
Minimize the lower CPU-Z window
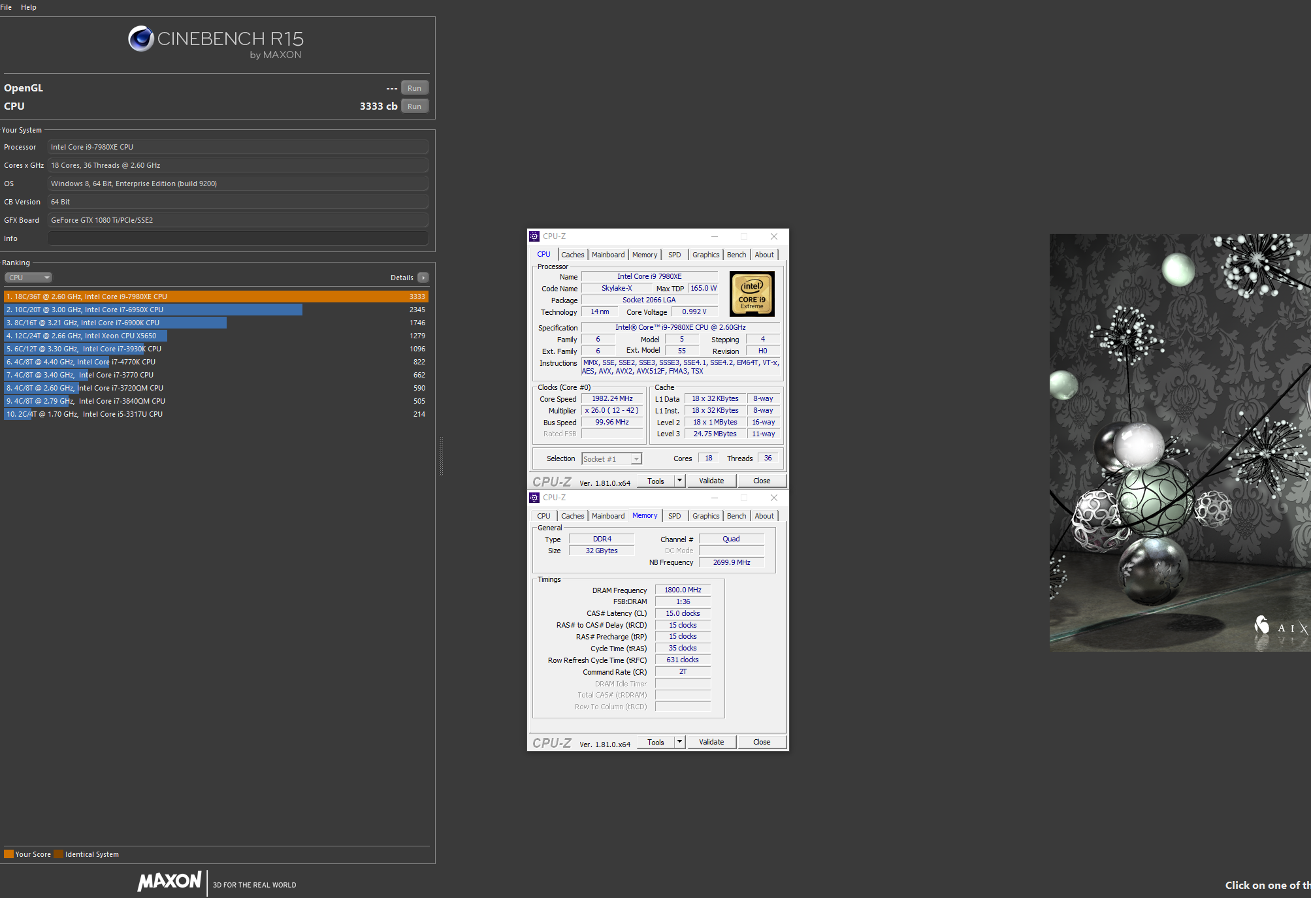click(715, 498)
